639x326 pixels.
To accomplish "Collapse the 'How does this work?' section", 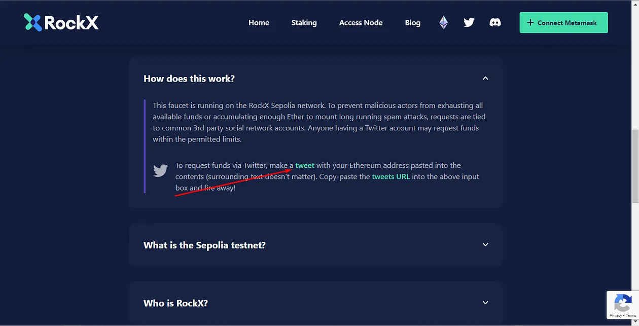I will (x=485, y=78).
